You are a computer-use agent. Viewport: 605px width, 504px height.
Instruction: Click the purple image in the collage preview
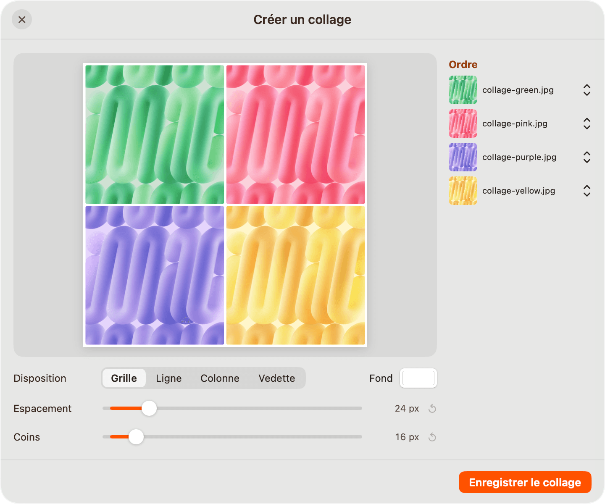155,276
